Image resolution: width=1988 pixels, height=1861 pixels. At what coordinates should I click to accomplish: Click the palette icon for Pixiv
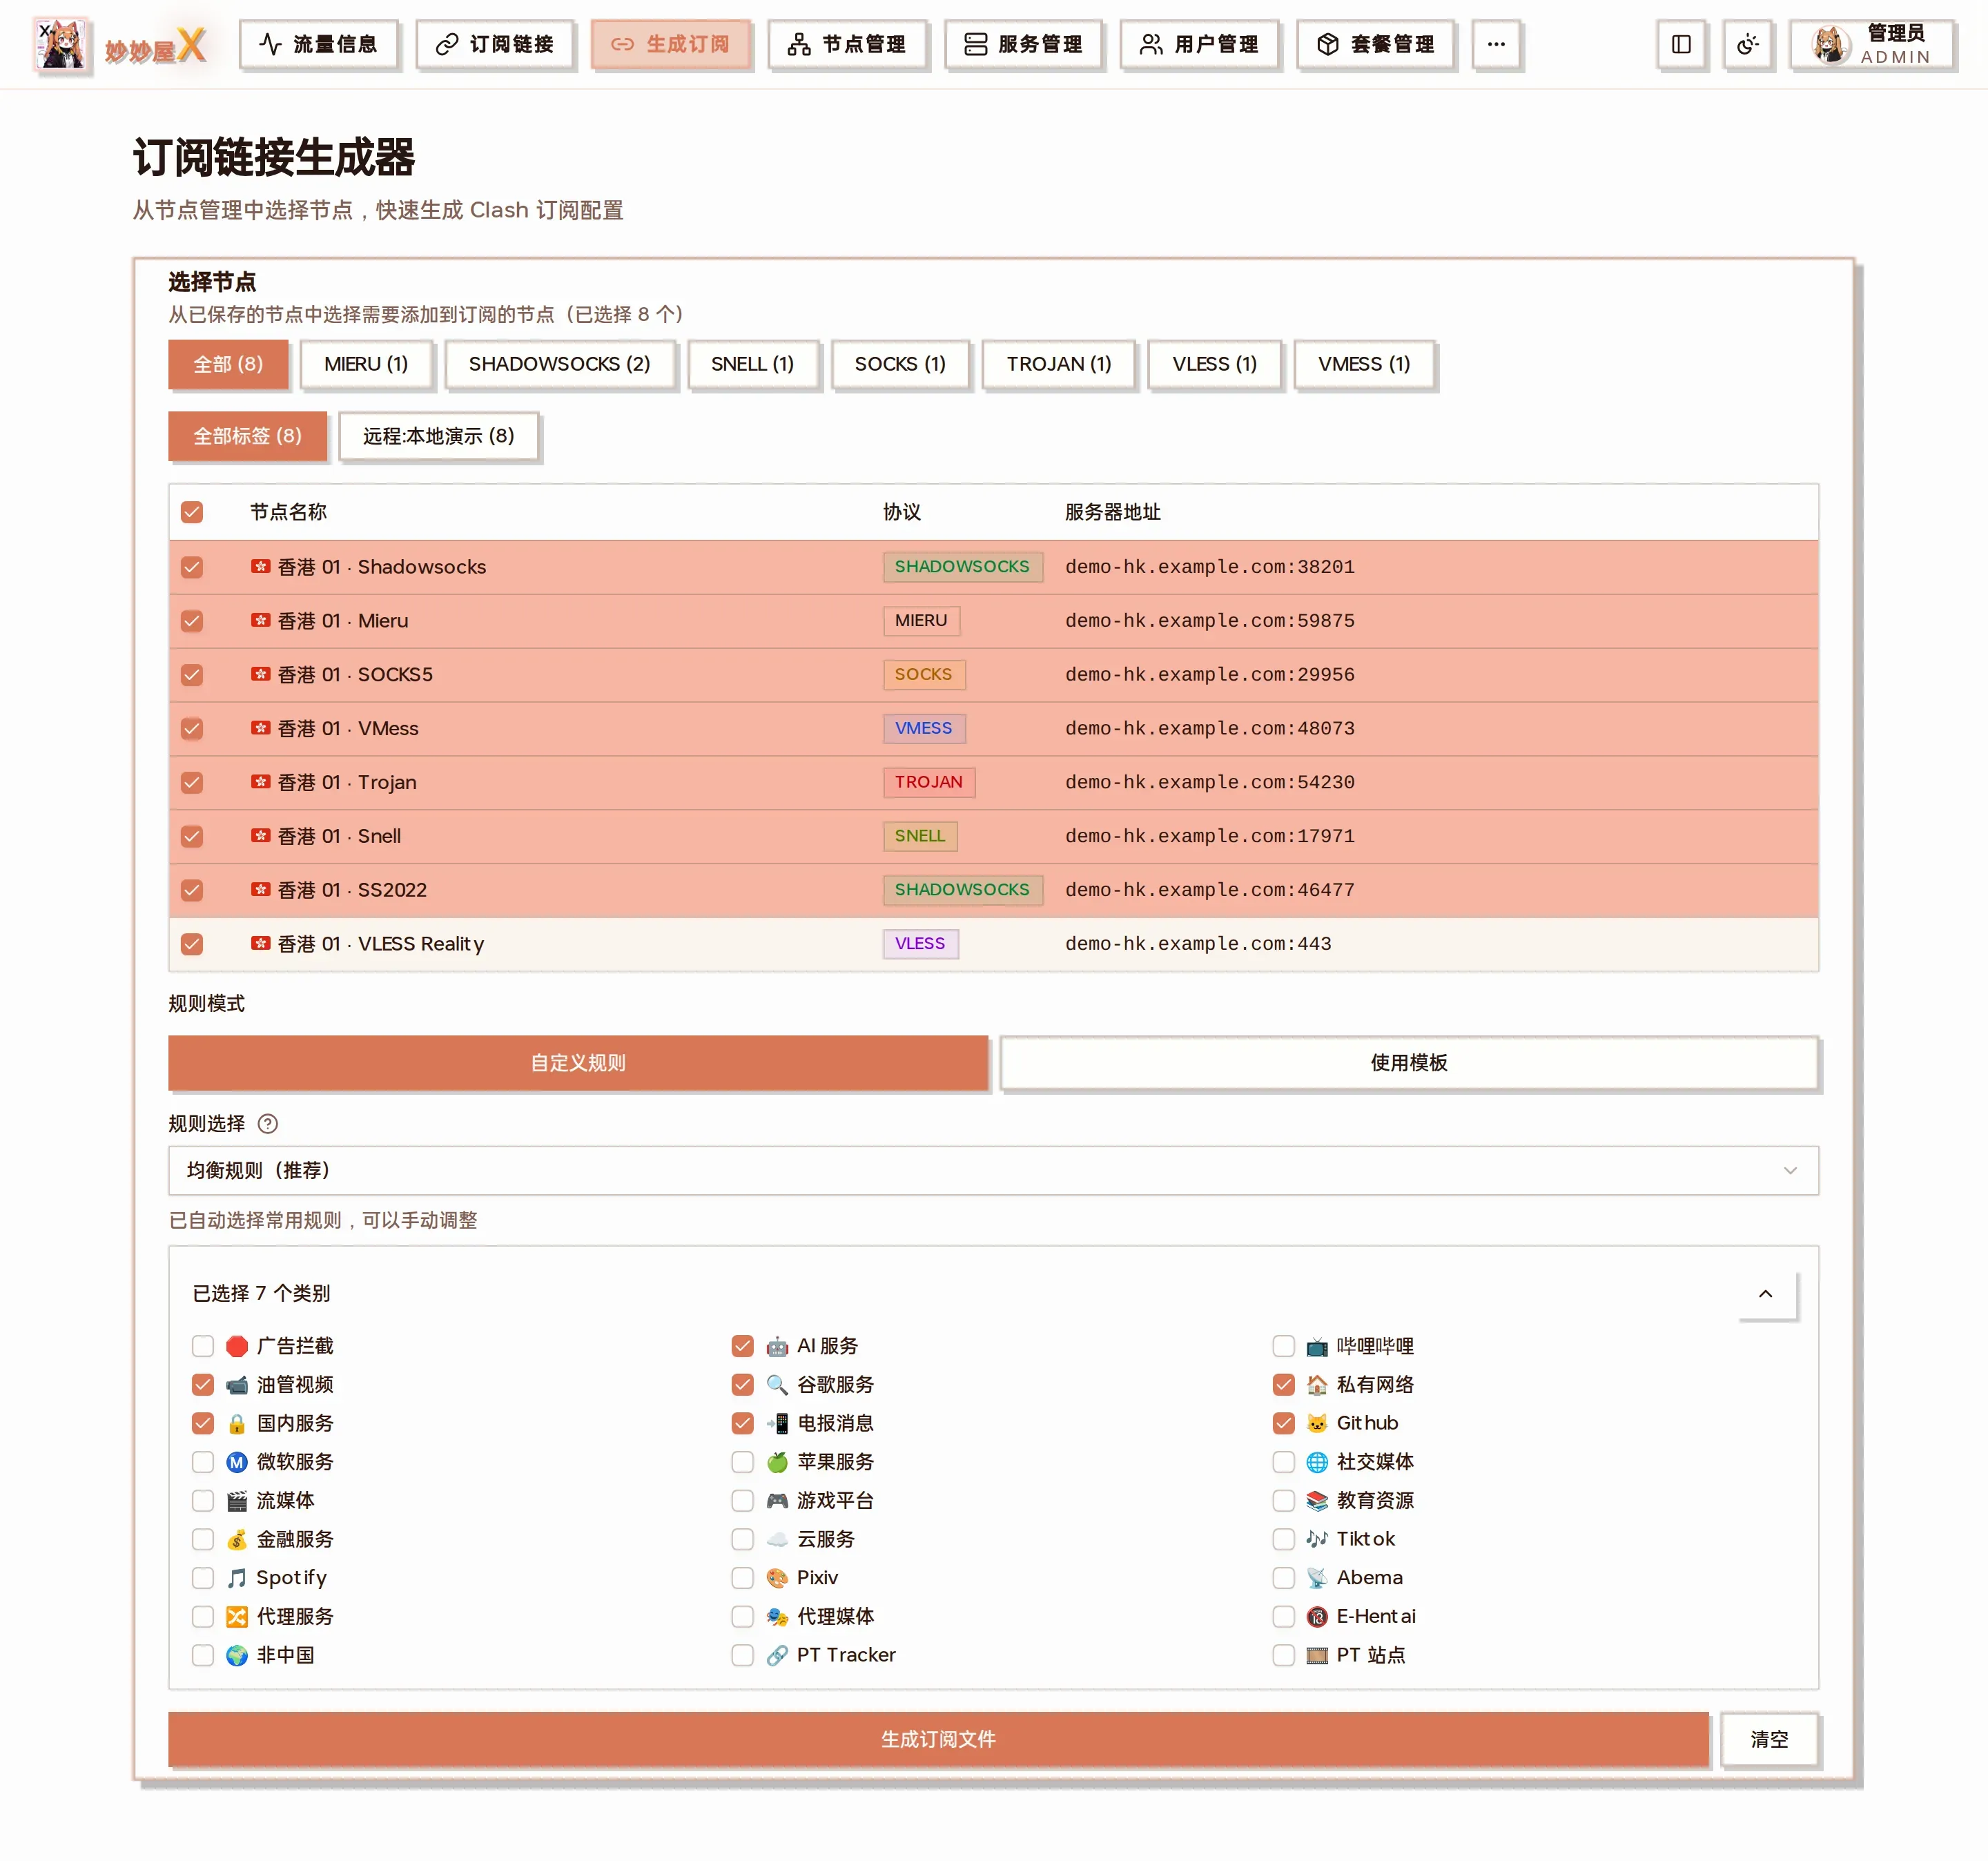(777, 1577)
